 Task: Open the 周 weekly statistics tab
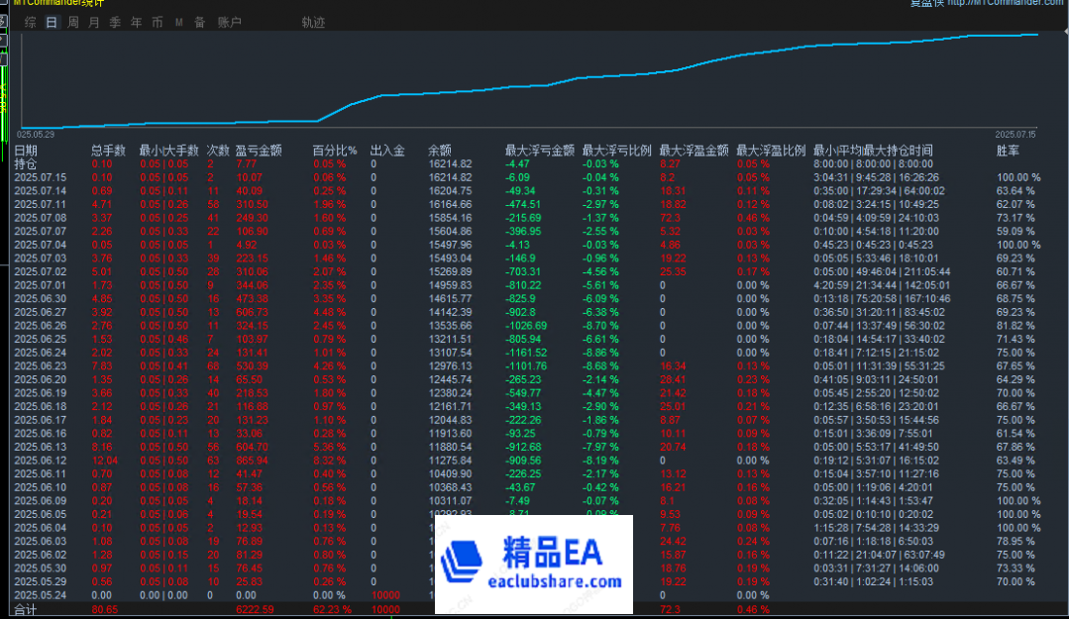click(73, 22)
